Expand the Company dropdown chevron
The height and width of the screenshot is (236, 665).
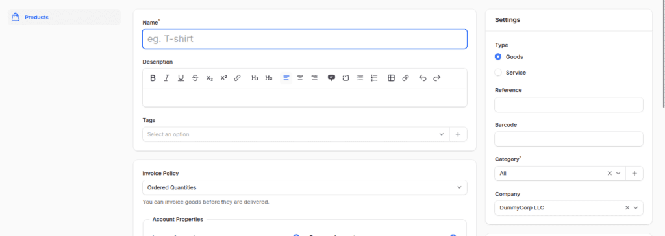(x=636, y=207)
